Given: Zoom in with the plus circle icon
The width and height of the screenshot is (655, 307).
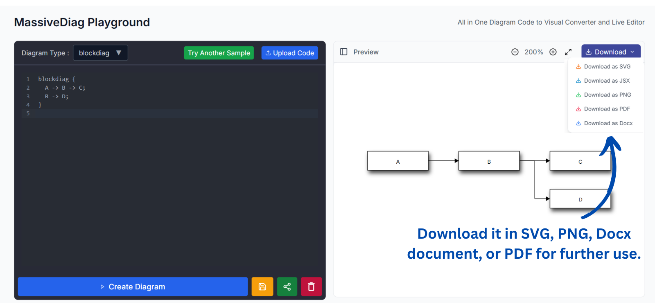Looking at the screenshot, I should click(x=553, y=52).
